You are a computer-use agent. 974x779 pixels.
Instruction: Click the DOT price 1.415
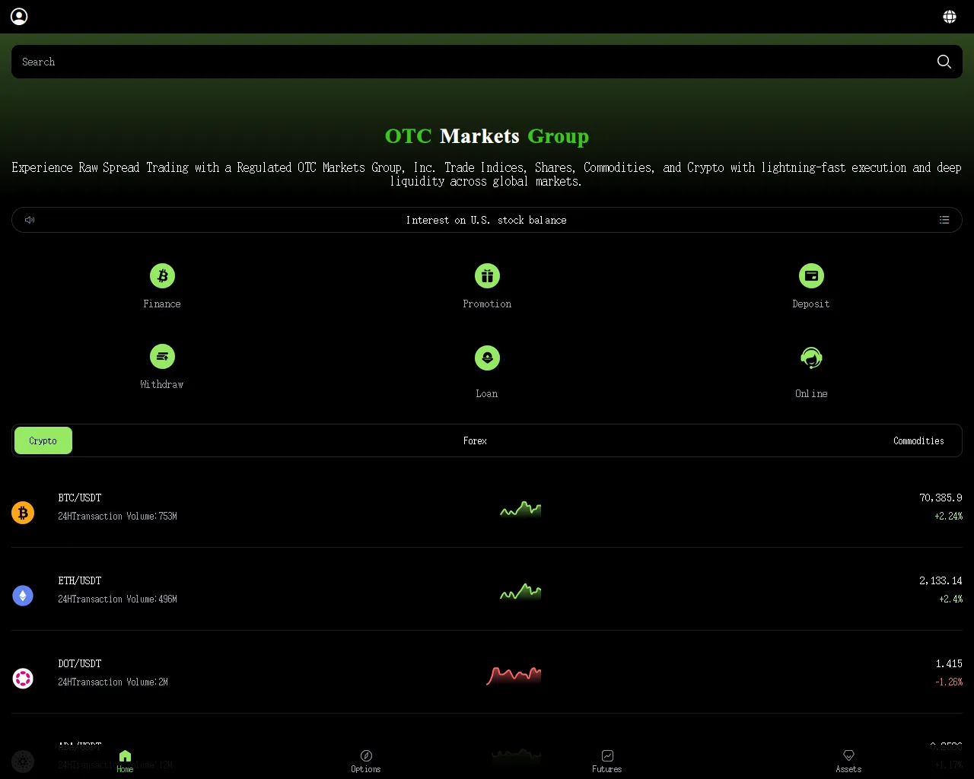[x=949, y=663]
